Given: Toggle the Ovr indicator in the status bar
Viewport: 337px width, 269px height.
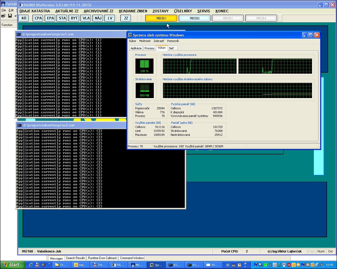Looking at the screenshot, I should 330,251.
